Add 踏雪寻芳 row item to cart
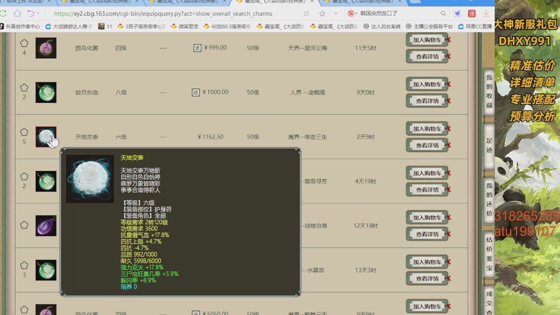This screenshot has width=560, height=315. (x=427, y=173)
